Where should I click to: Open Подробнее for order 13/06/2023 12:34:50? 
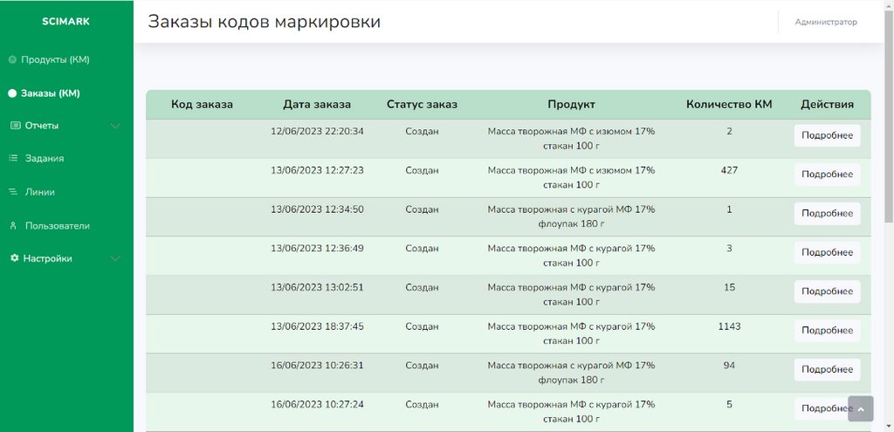point(828,214)
